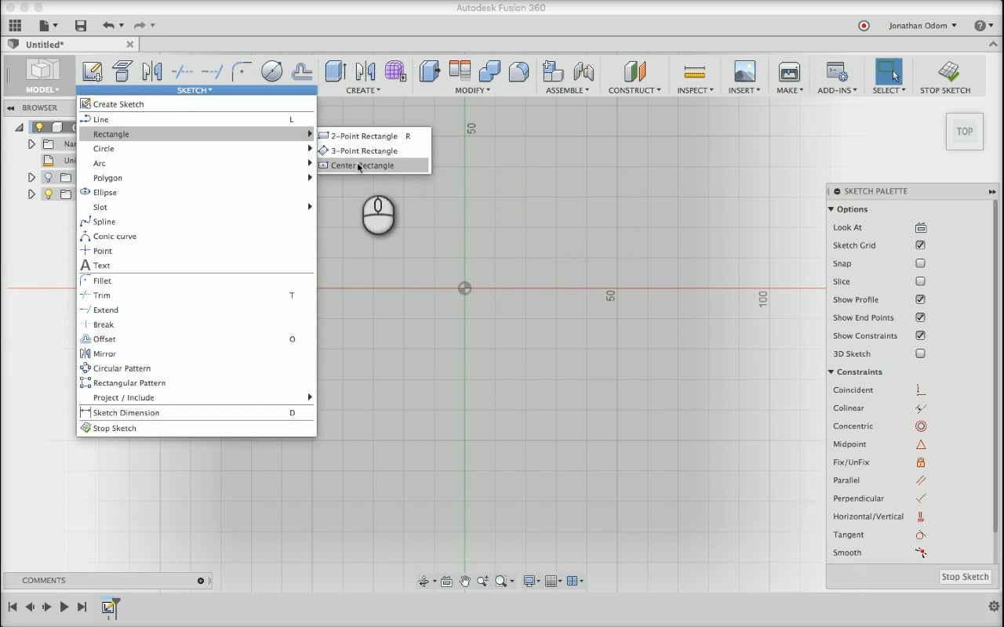The image size is (1004, 627).
Task: Select Sketch Dimension from Sketch menu
Action: (125, 413)
